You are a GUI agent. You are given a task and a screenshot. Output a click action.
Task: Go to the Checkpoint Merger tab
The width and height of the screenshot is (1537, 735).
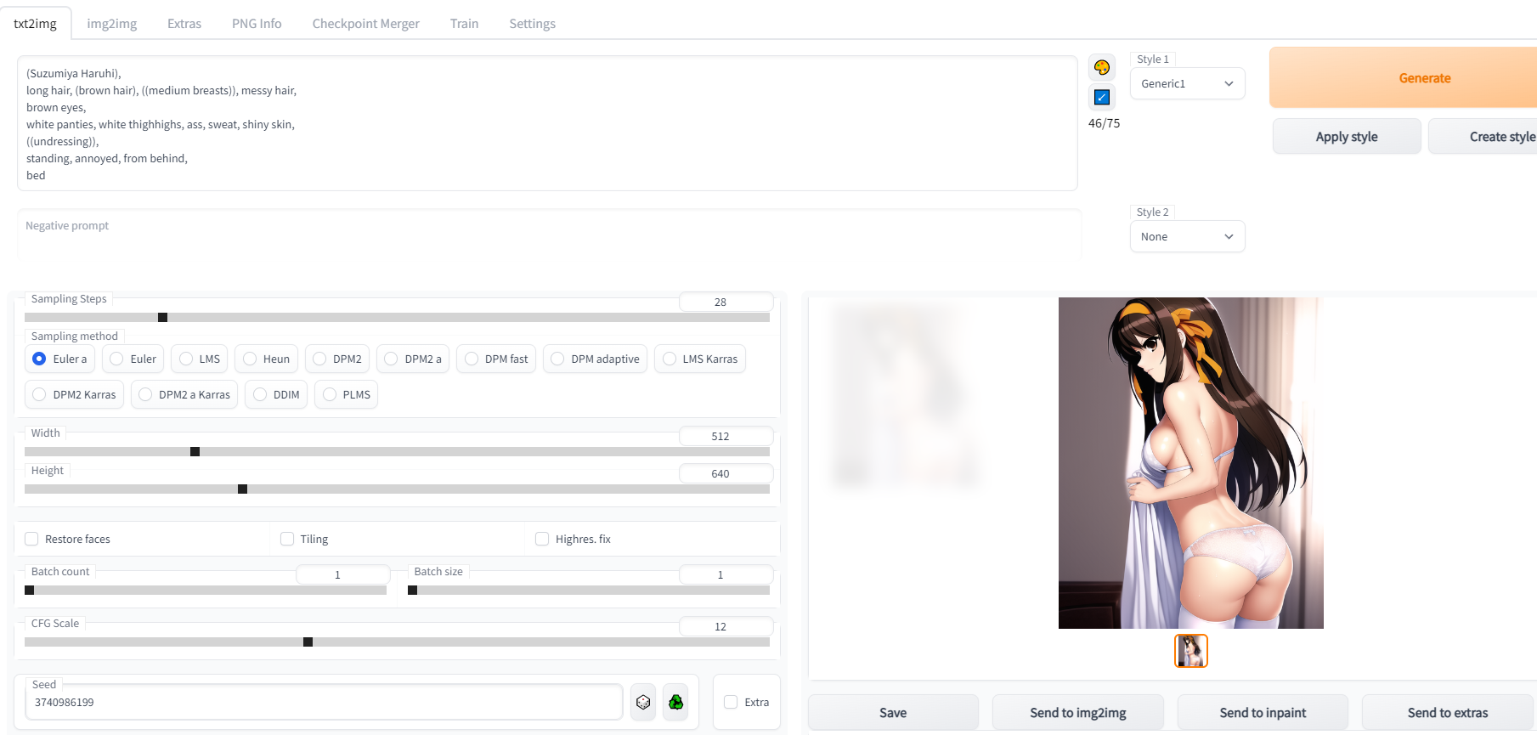[365, 24]
